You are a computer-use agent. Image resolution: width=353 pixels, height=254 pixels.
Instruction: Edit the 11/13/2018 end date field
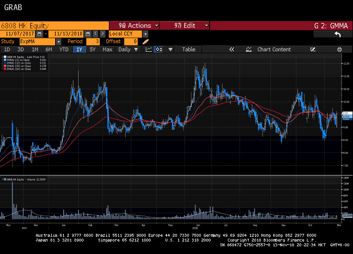click(67, 34)
